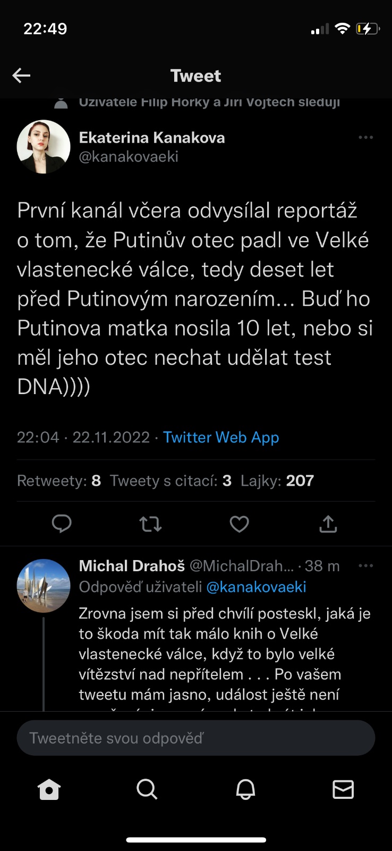Tap the back arrow icon

click(21, 76)
